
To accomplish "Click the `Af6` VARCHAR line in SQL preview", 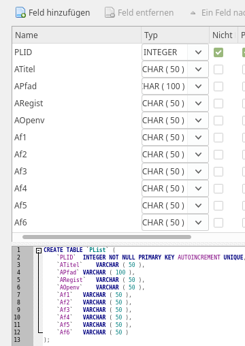I will coord(93,332).
